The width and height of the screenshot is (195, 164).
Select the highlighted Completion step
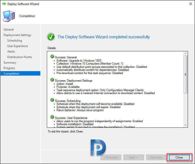coord(20,73)
